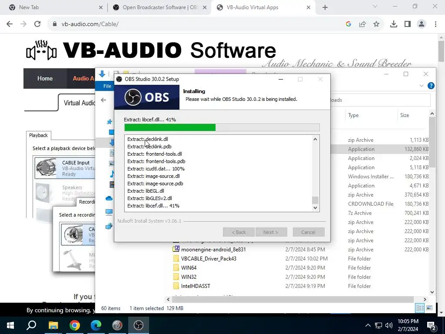Switch Explorer to large icons view
445x334 pixels.
[429, 308]
